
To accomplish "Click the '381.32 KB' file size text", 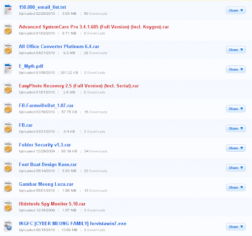I will [69, 72].
